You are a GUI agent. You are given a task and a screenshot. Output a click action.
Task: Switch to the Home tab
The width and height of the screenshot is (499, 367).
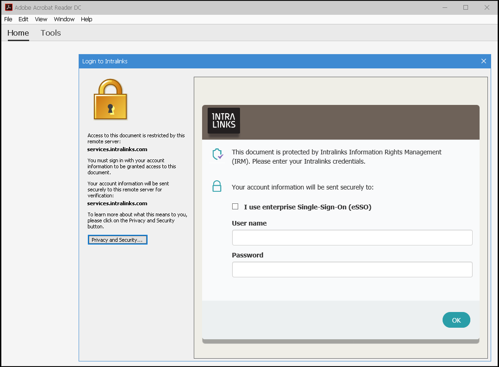[x=18, y=33]
